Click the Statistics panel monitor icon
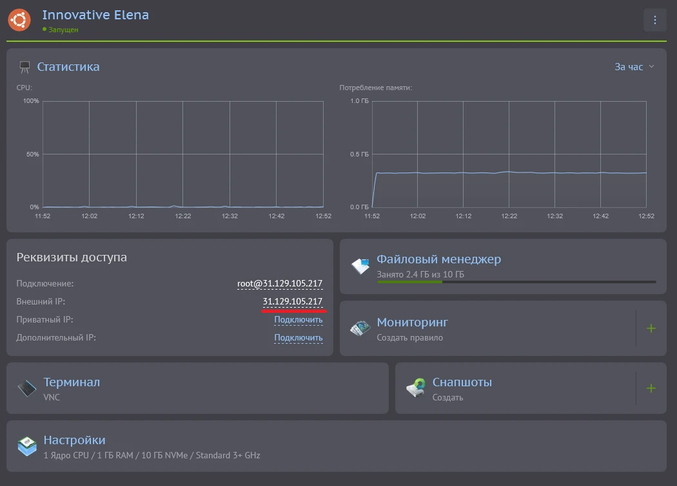677x486 pixels. pyautogui.click(x=25, y=67)
